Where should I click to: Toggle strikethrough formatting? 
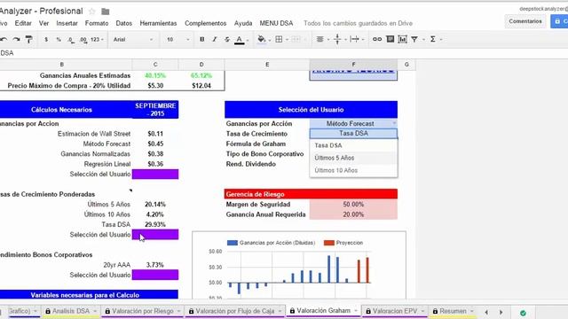[x=227, y=39]
